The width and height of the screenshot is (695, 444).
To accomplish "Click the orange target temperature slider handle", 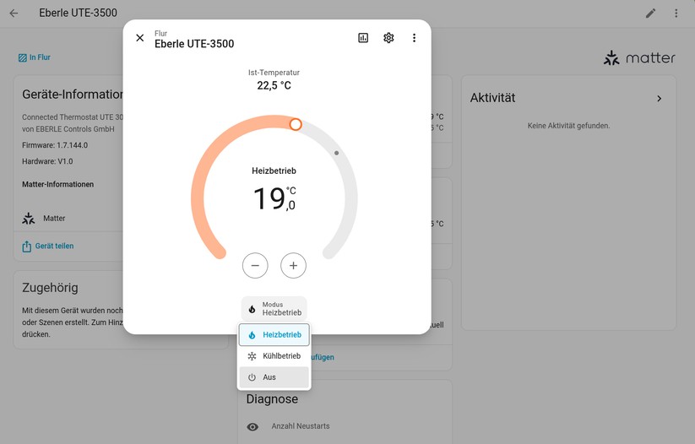I will (x=296, y=125).
